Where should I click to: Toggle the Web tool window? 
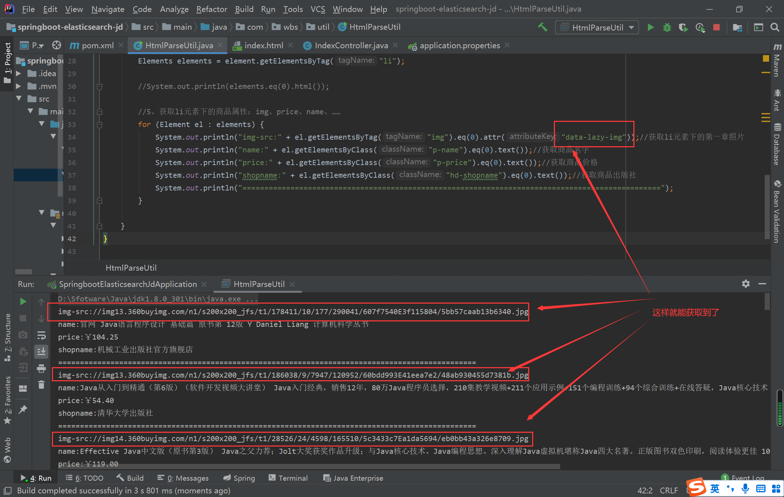[7, 450]
